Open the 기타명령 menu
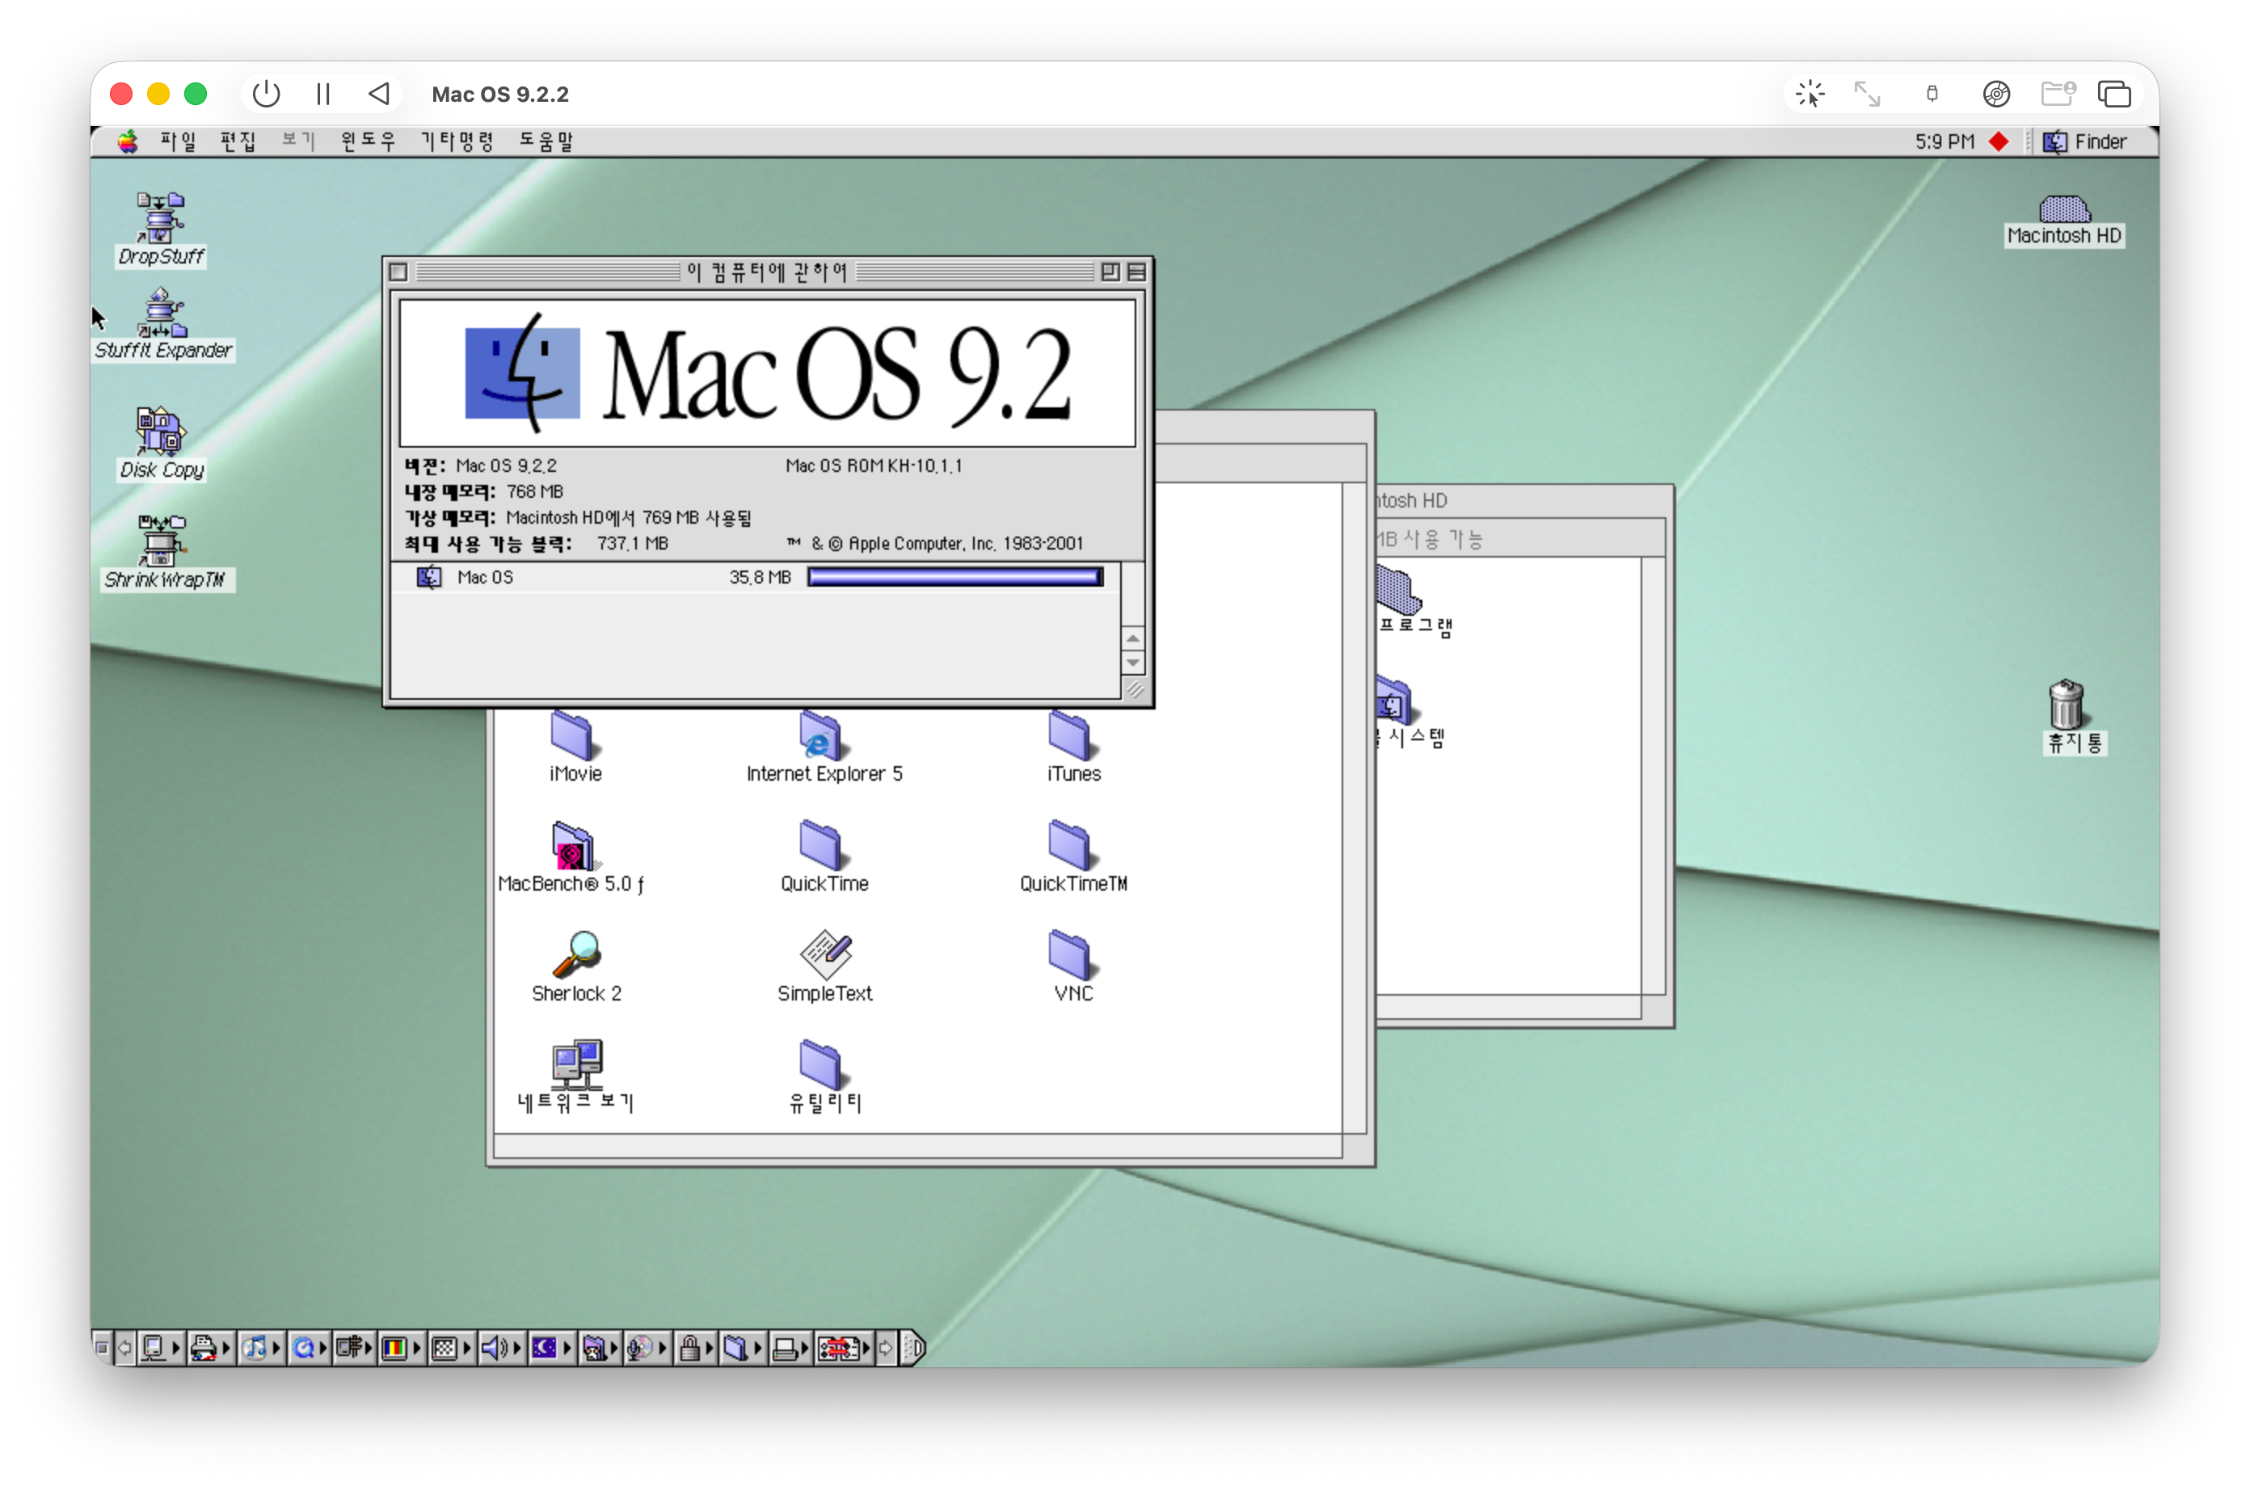This screenshot has width=2250, height=1487. [457, 141]
